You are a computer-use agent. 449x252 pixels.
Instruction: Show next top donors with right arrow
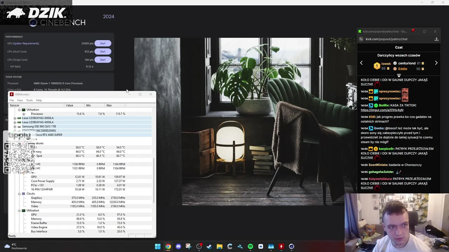[436, 63]
